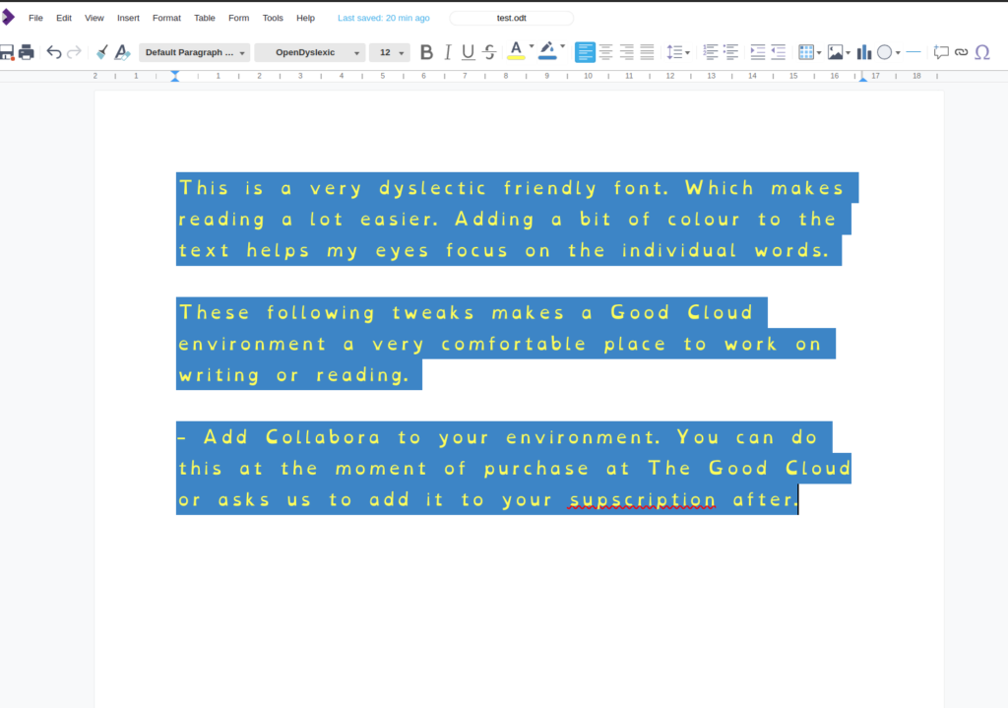This screenshot has width=1008, height=708.
Task: Toggle underline formatting
Action: [x=468, y=52]
